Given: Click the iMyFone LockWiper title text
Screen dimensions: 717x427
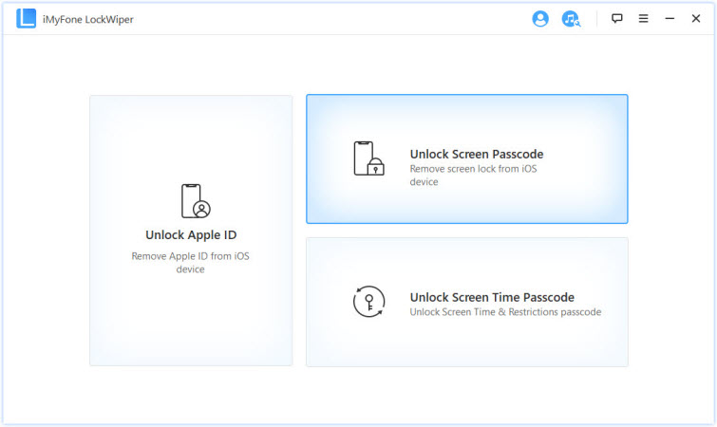Looking at the screenshot, I should pos(88,19).
